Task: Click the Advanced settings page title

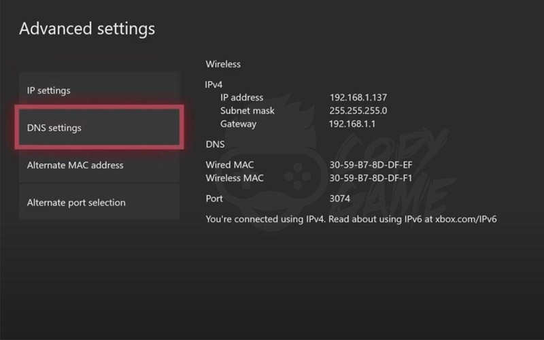Action: [x=87, y=29]
